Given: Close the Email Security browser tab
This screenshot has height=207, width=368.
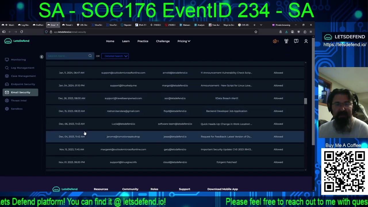Looking at the screenshot, I should coord(57,25).
